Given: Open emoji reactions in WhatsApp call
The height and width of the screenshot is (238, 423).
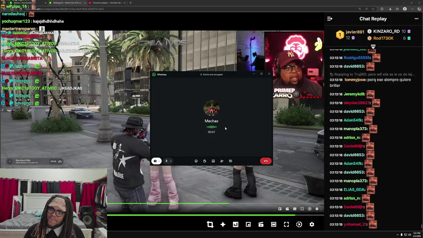Looking at the screenshot, I should click(196, 161).
